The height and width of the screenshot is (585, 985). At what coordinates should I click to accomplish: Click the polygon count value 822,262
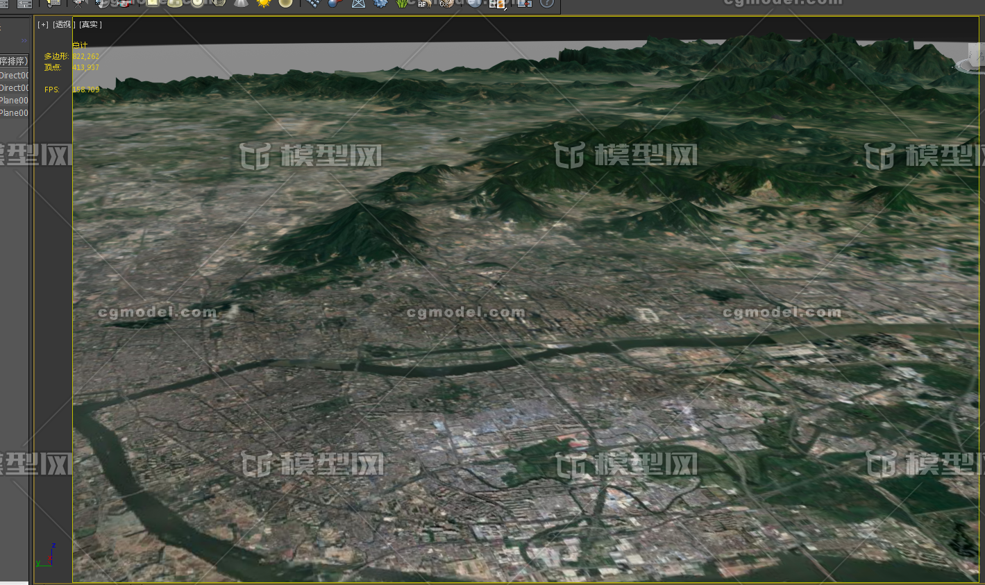86,56
